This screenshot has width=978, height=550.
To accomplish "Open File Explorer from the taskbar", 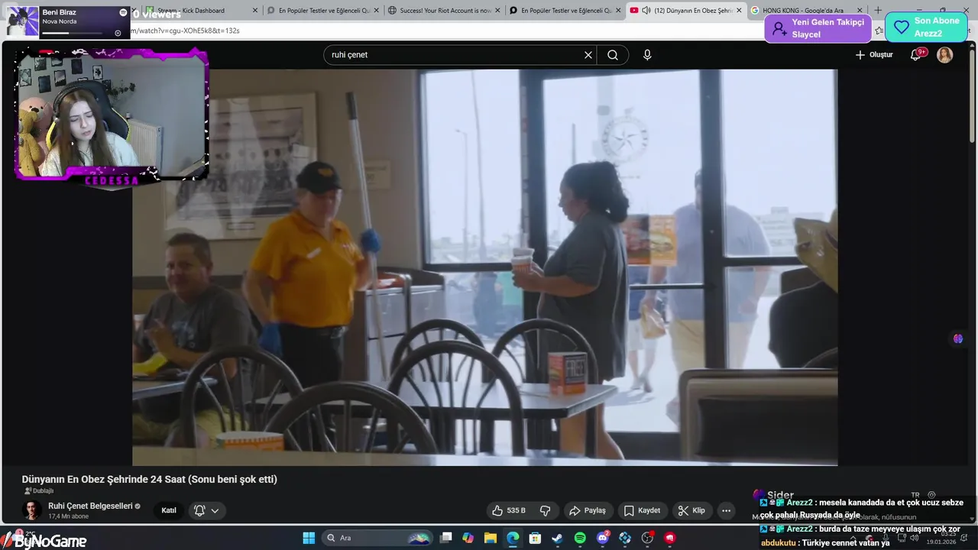I will [x=491, y=538].
